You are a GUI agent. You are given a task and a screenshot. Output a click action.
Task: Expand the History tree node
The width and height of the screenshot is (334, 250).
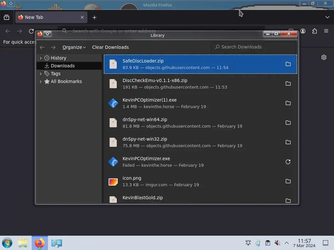41,58
